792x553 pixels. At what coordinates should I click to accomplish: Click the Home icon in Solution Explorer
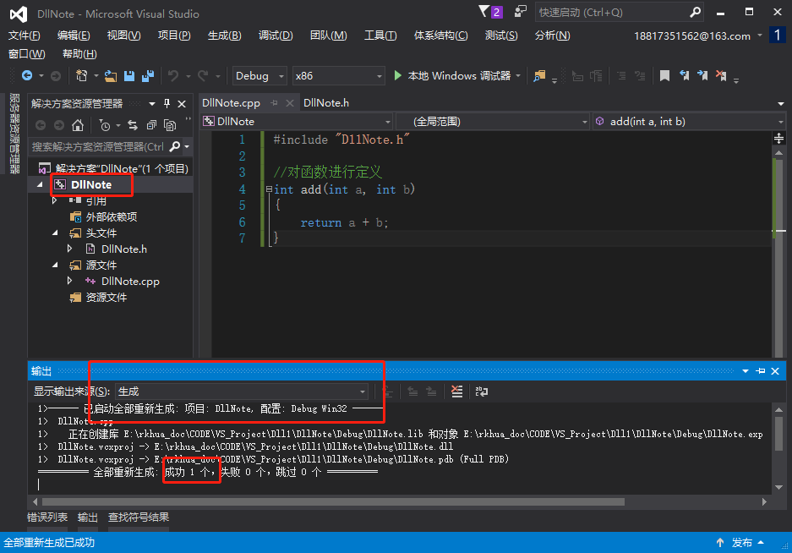click(77, 125)
